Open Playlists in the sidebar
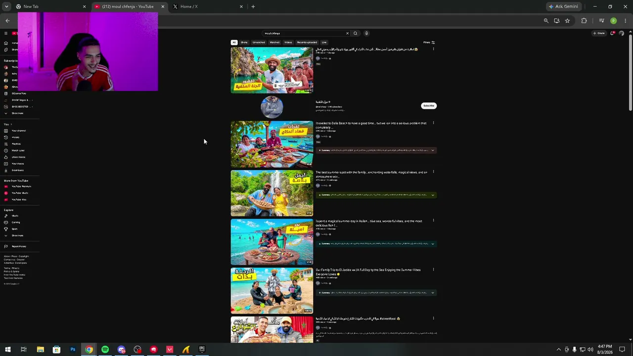Screen dimensions: 633x356 point(16,144)
